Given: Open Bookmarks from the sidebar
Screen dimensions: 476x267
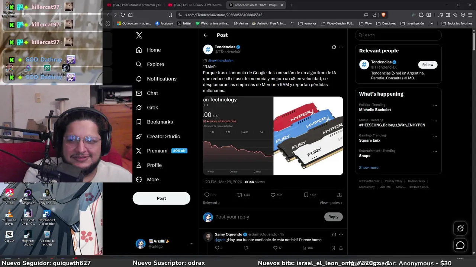Looking at the screenshot, I should 154,122.
